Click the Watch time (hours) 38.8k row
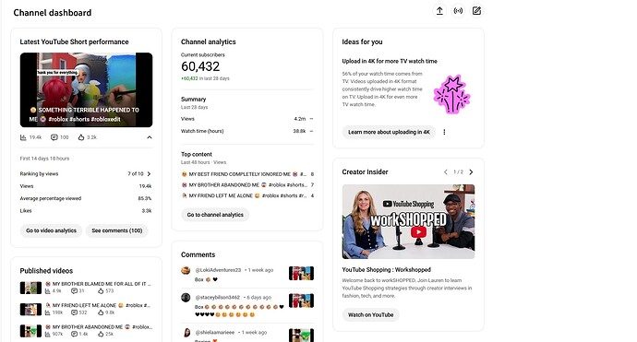637x342 pixels. pyautogui.click(x=247, y=131)
